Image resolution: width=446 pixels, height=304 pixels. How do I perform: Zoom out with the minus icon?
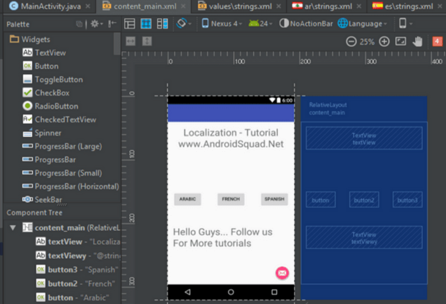(x=351, y=42)
